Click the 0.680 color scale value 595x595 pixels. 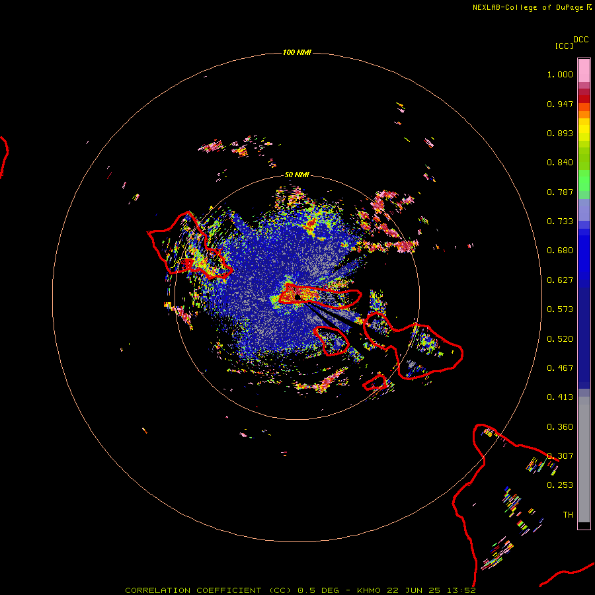pyautogui.click(x=560, y=251)
